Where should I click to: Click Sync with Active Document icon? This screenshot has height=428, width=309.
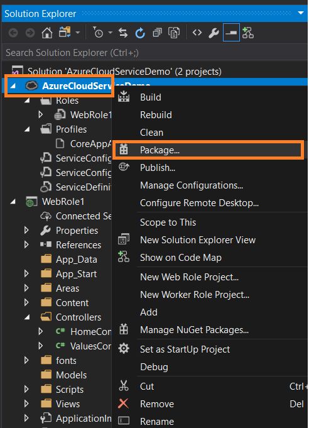[x=123, y=33]
